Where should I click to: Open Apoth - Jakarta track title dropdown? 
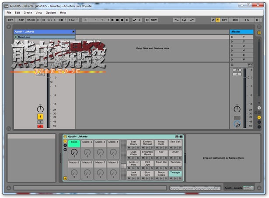point(73,32)
